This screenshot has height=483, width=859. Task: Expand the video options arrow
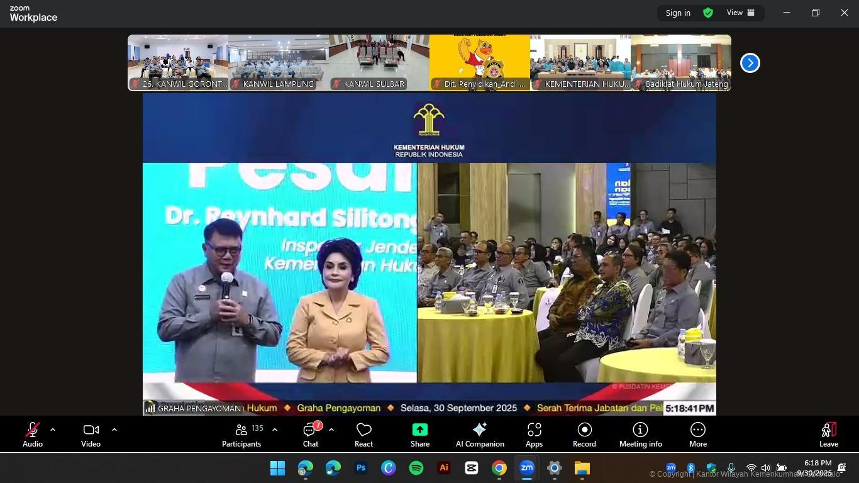(114, 430)
